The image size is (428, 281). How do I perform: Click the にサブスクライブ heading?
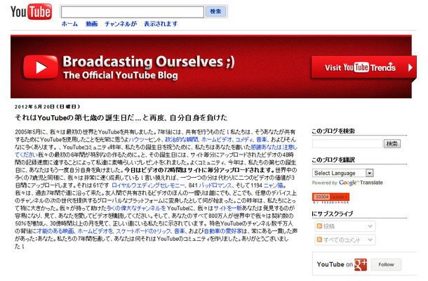332,214
